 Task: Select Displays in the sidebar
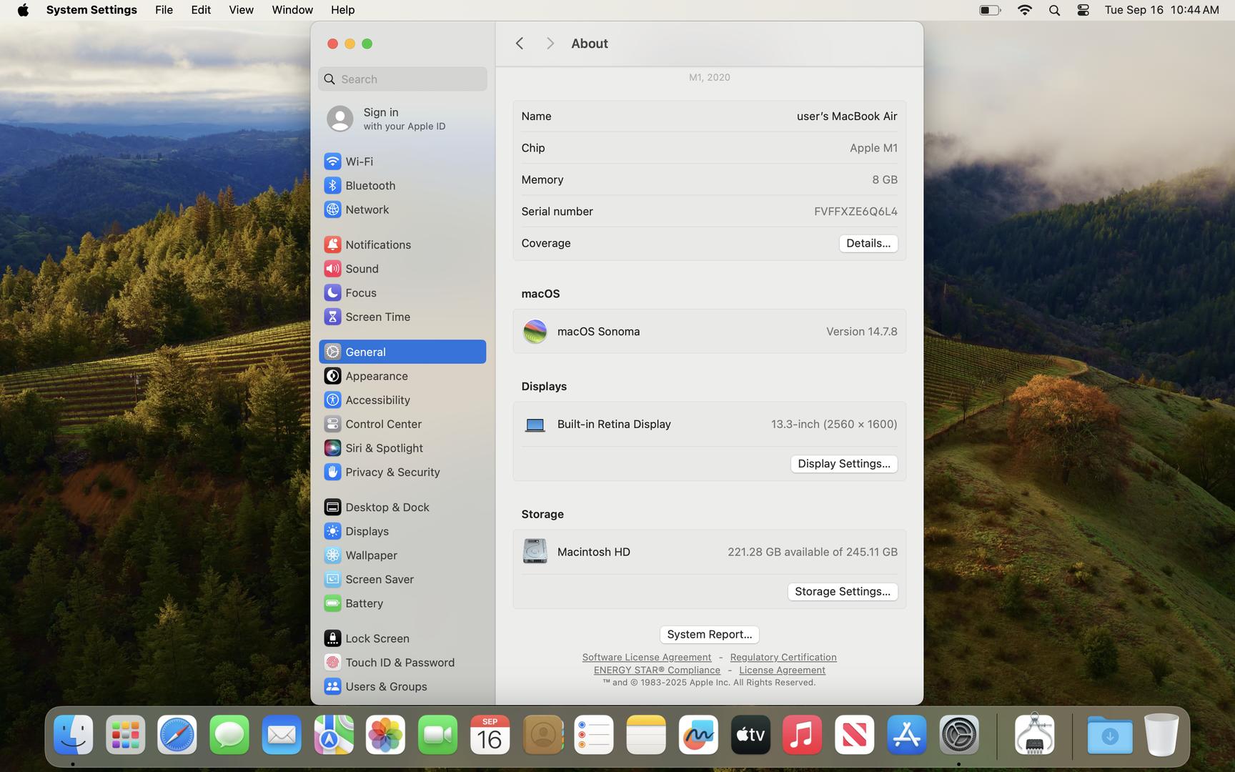tap(402, 531)
